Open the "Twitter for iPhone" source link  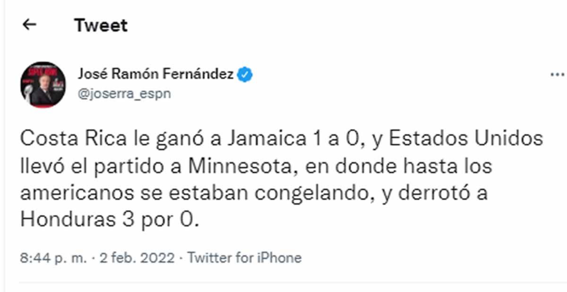[x=244, y=258]
